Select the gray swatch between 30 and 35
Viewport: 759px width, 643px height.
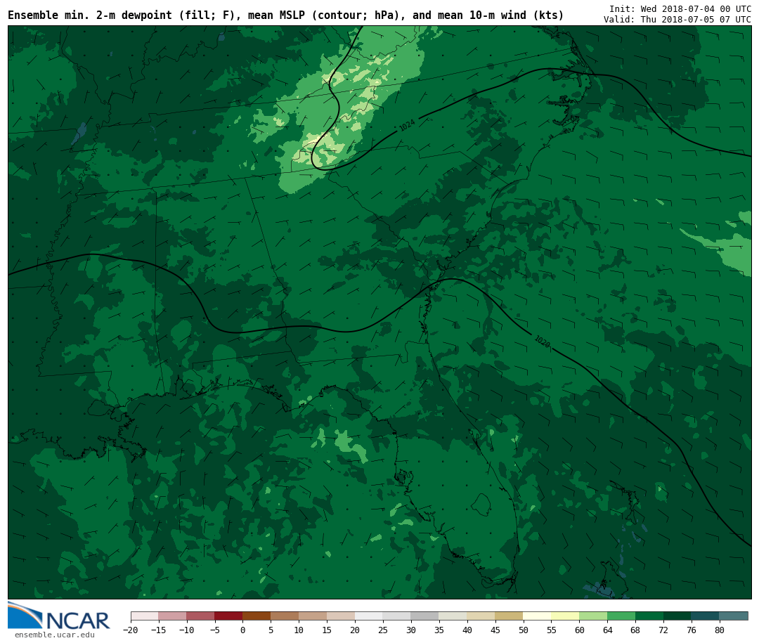coord(424,616)
